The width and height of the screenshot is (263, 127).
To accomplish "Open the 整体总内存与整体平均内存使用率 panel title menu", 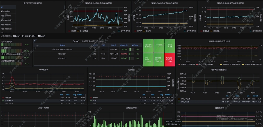I will 165,3.
